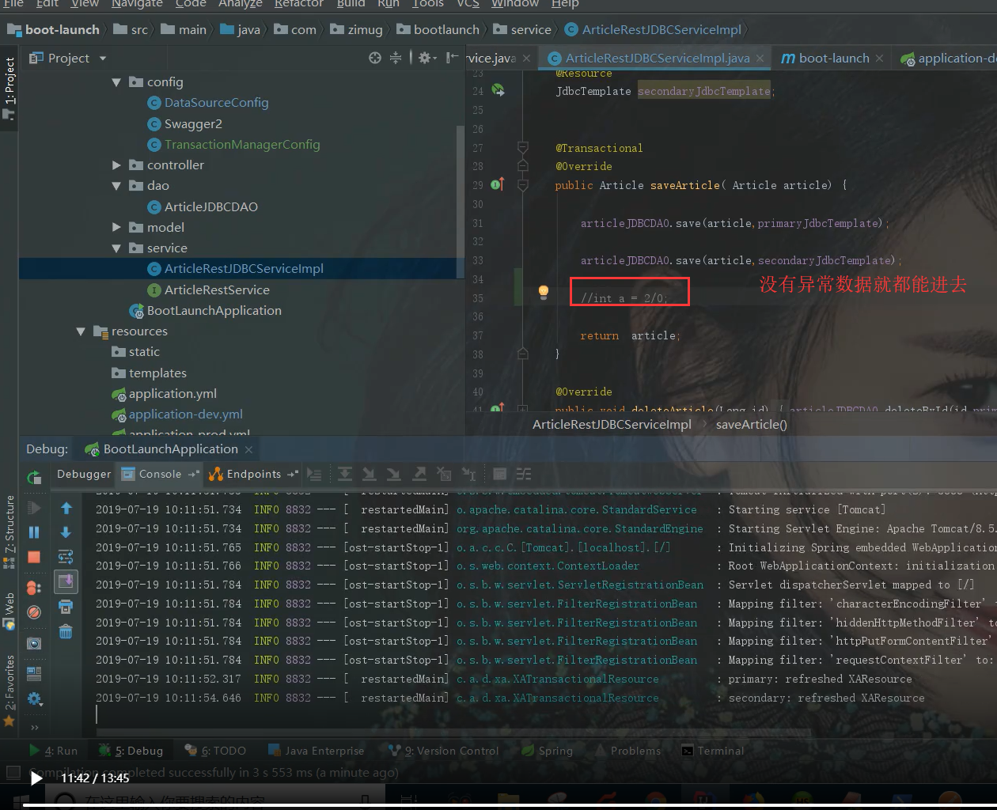Open the VCS menu
Screen dimensions: 997x810
(468, 4)
